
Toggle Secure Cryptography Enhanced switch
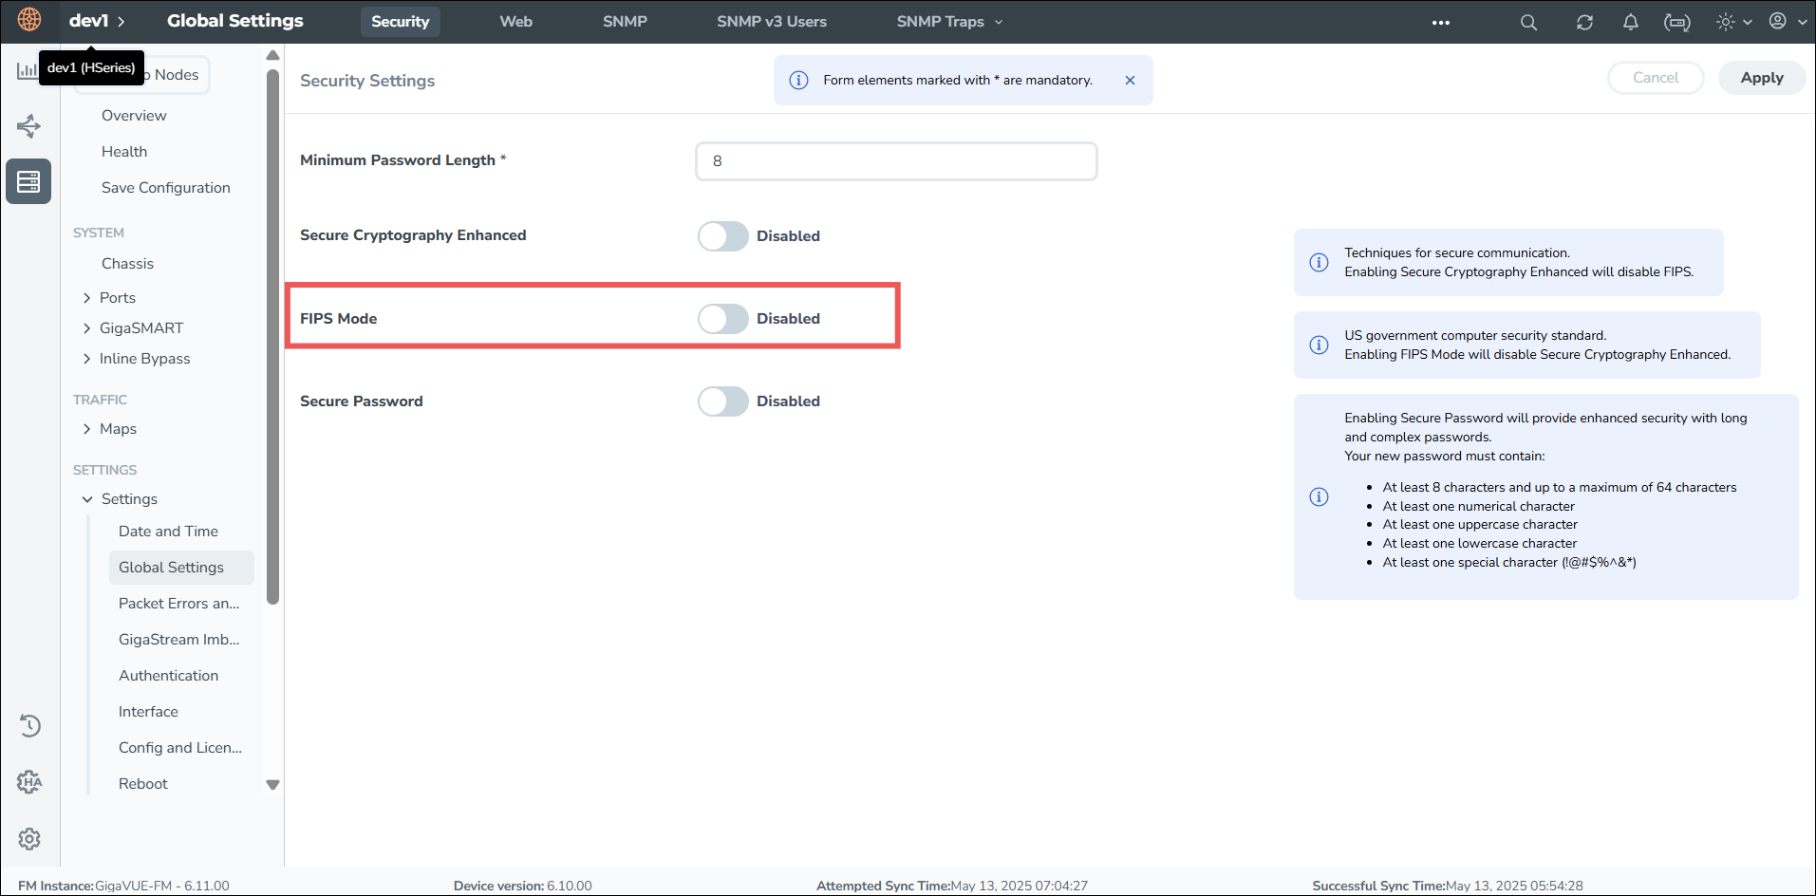pos(723,236)
